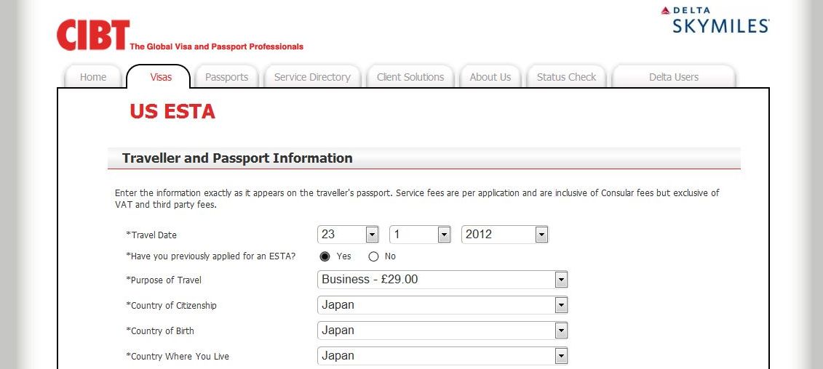This screenshot has width=823, height=369.
Task: Open the Status Check tab
Action: pyautogui.click(x=566, y=77)
